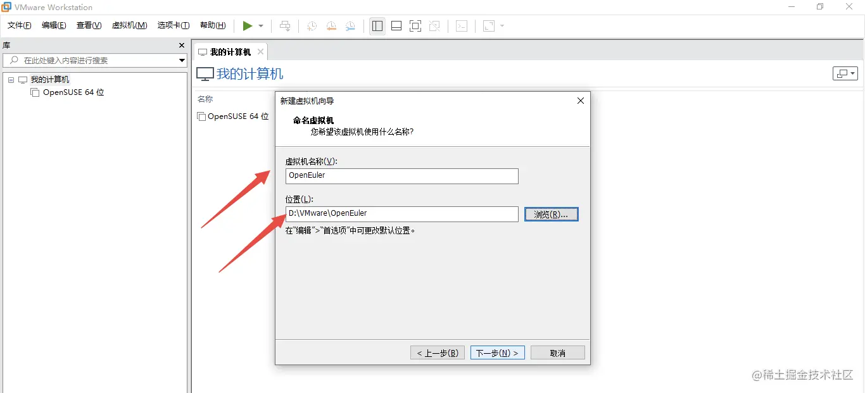865x393 pixels.
Task: Click the 取消 button
Action: coord(557,352)
